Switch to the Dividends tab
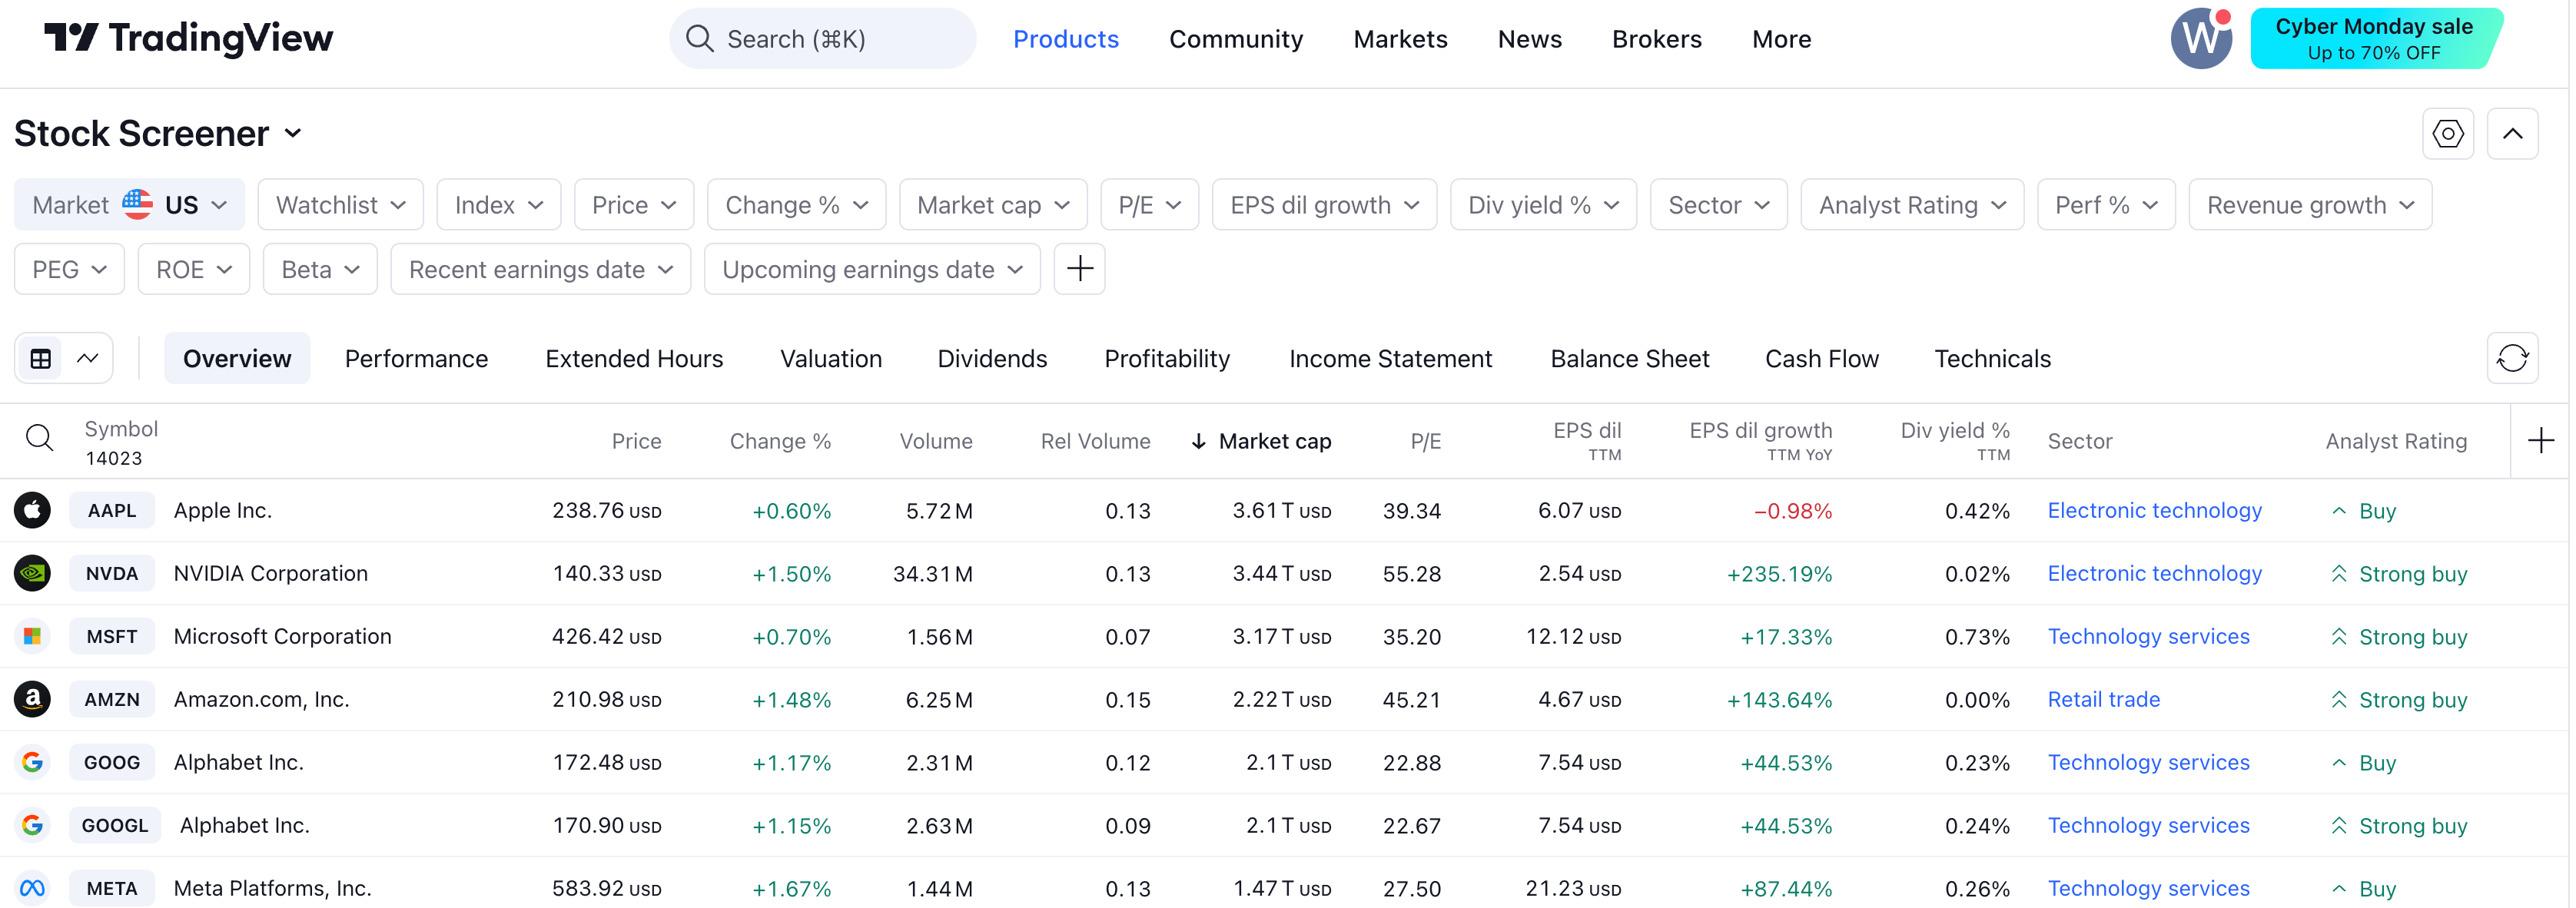Viewport: 2576px width, 908px height. point(992,358)
